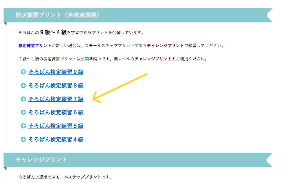
Task: Click the red チャレンジプリント text before をご利用ください
Action: [x=153, y=59]
